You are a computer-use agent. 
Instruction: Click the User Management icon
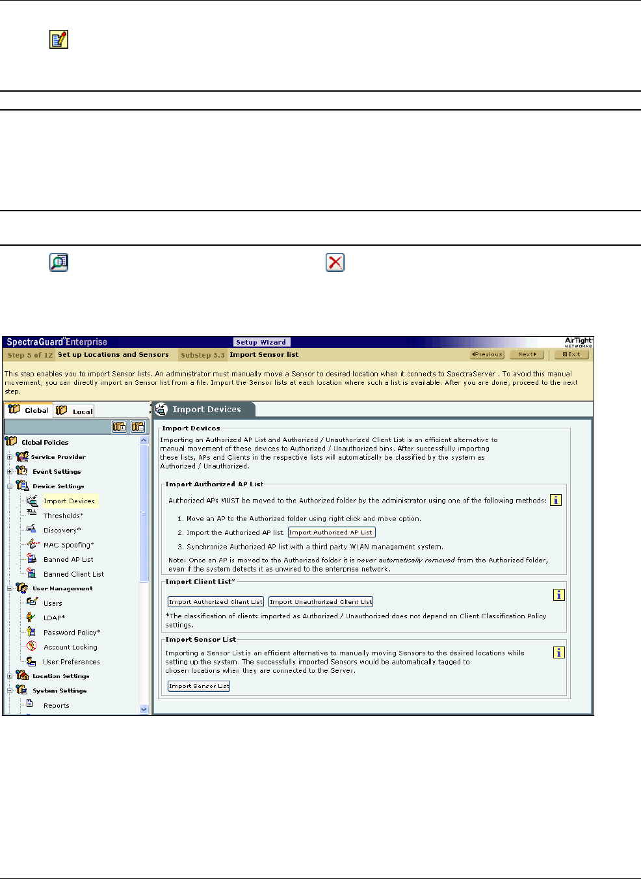[21, 588]
